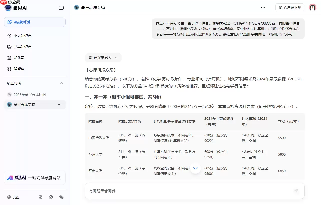Click the penguin avatar at top right
Image resolution: width=321 pixels, height=205 pixels.
[312, 7]
